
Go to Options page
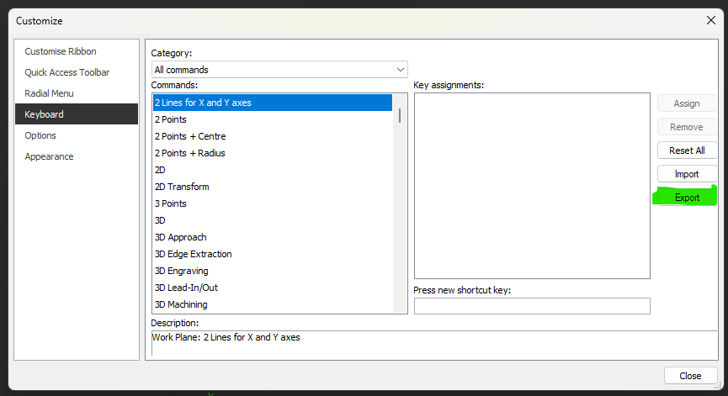coord(40,135)
